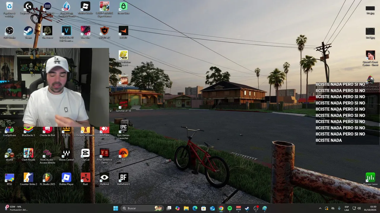
Task: Open File Explorer from the taskbar
Action: 186,208
